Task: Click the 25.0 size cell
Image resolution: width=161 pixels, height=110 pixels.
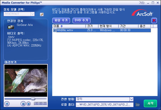Action: point(92,30)
